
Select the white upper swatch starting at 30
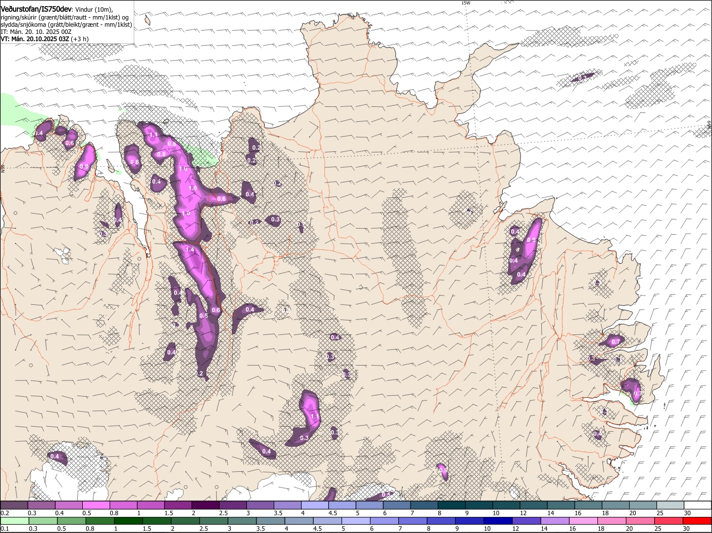point(698,505)
